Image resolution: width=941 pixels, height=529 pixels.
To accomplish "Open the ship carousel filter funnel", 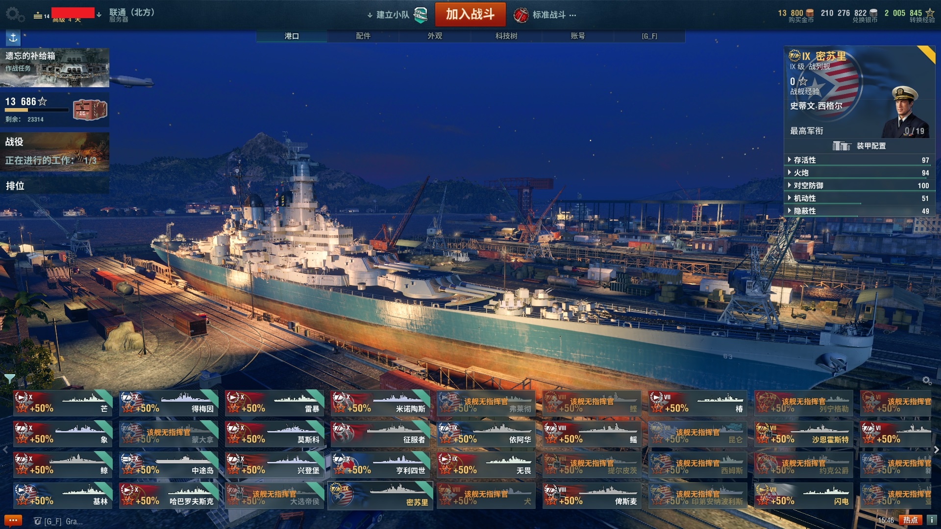I will (9, 379).
